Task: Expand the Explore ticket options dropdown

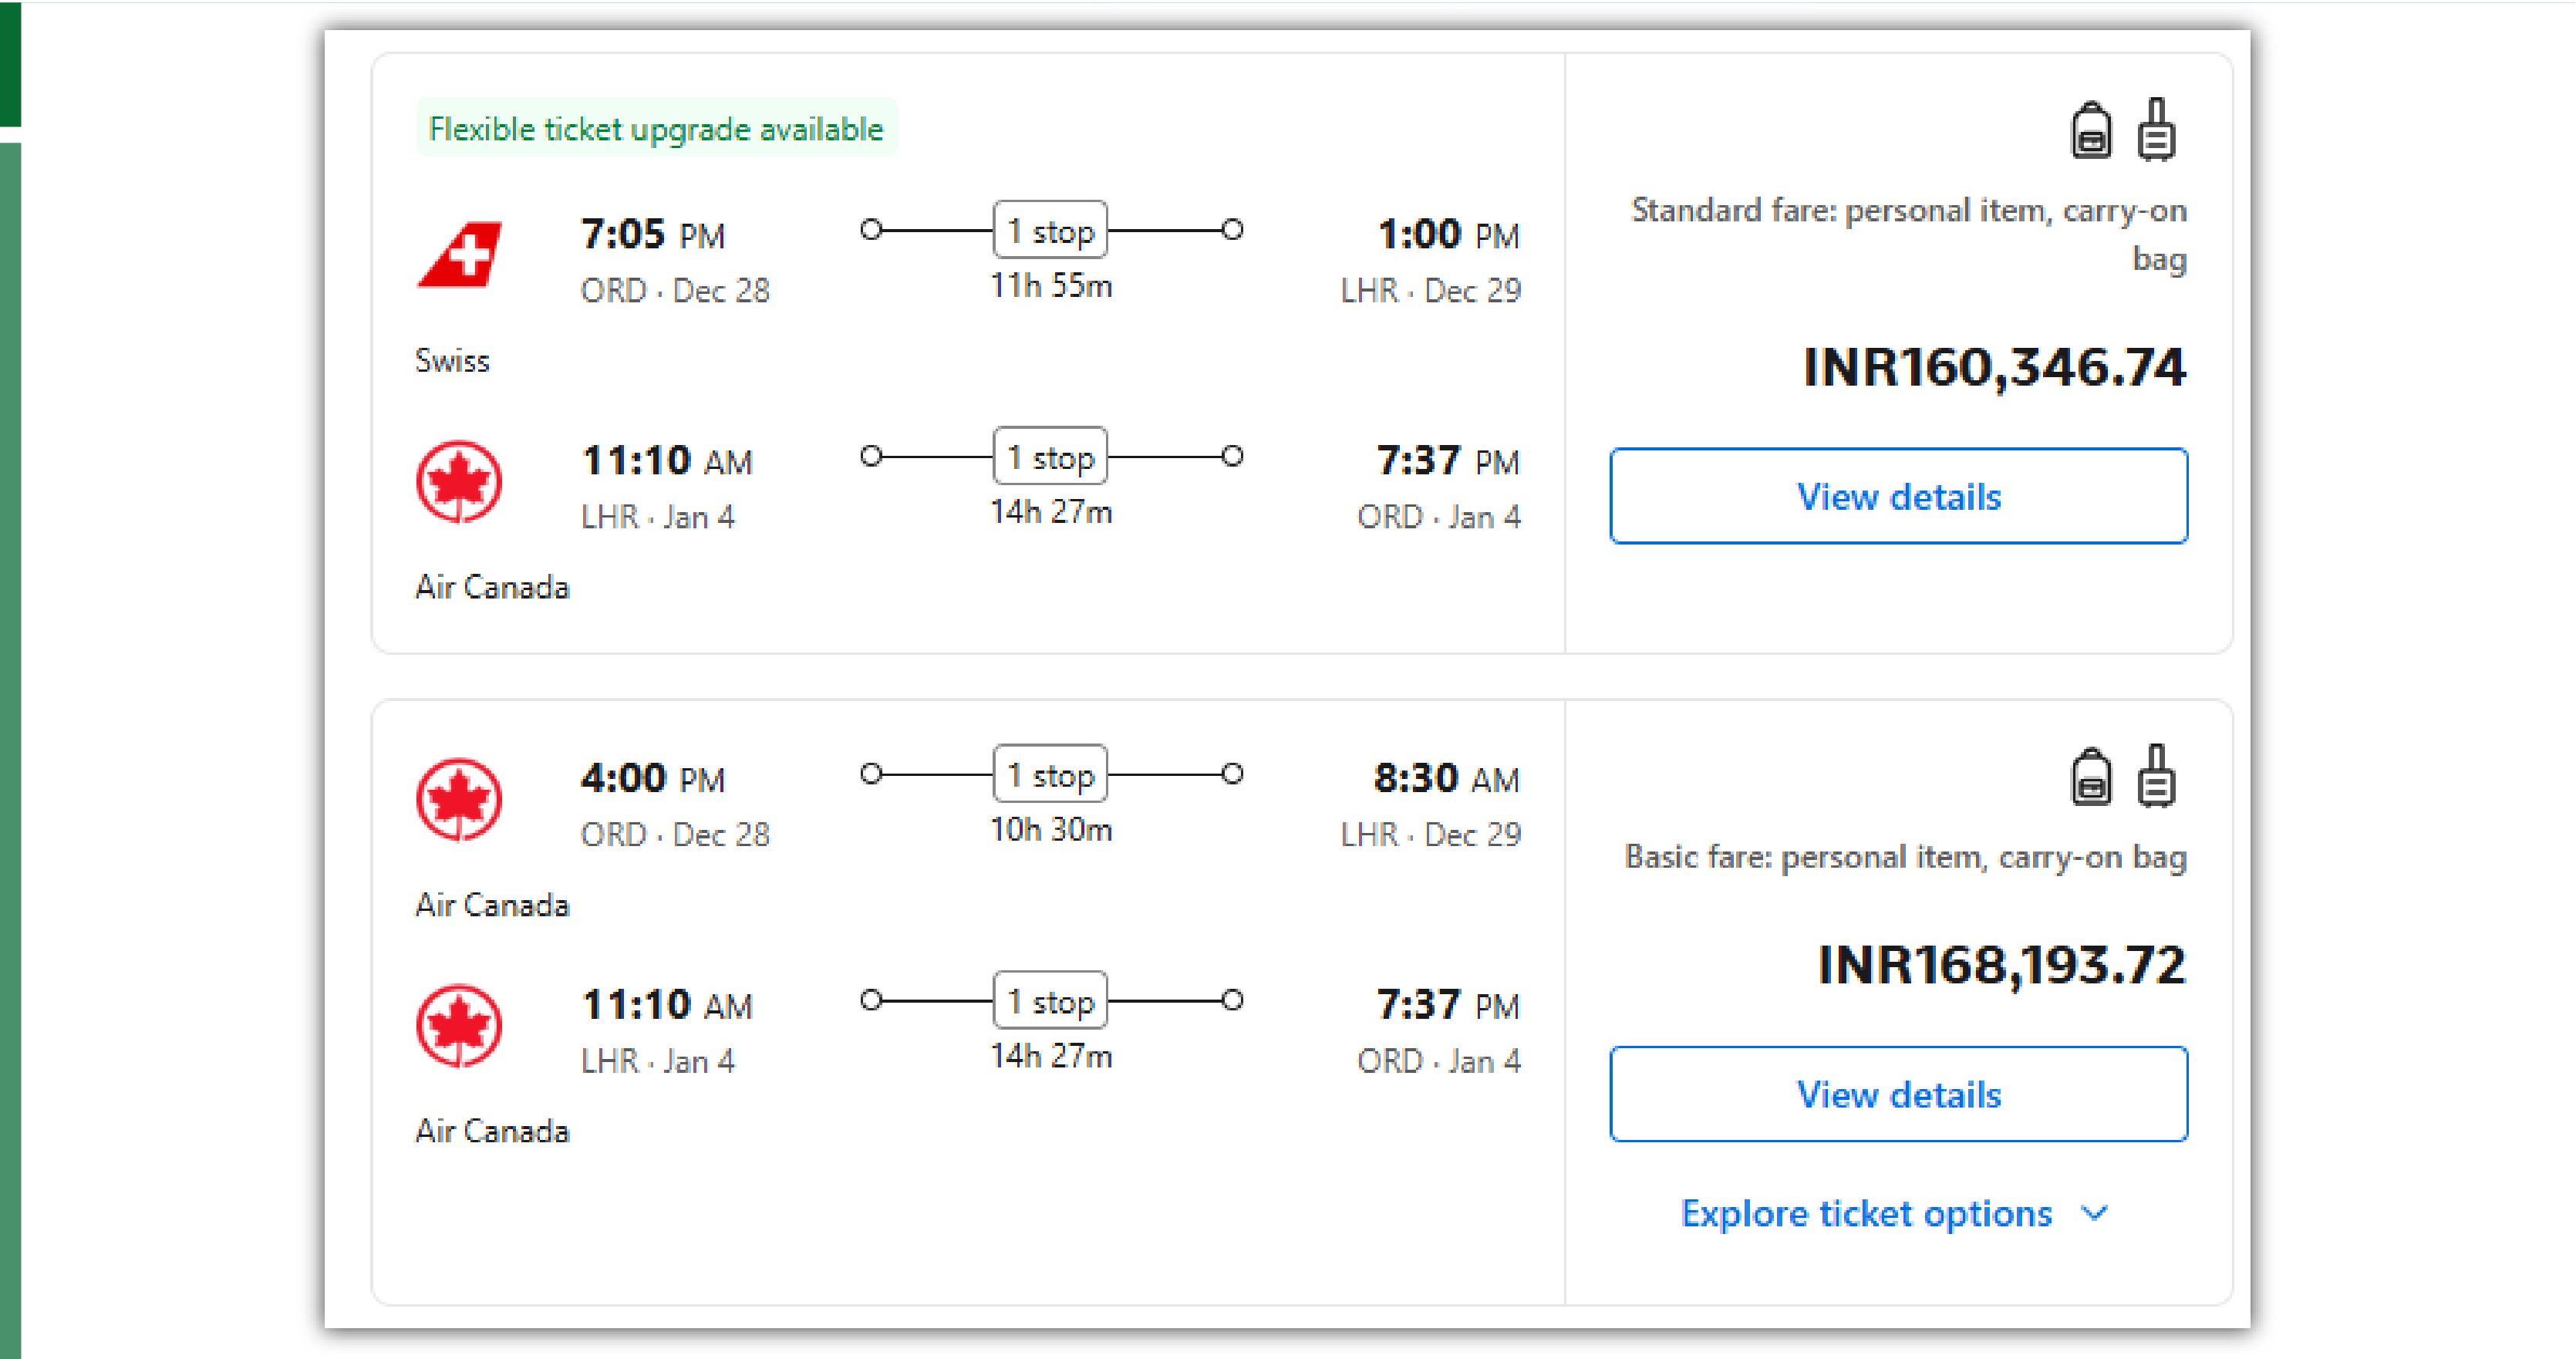Action: point(1897,1212)
